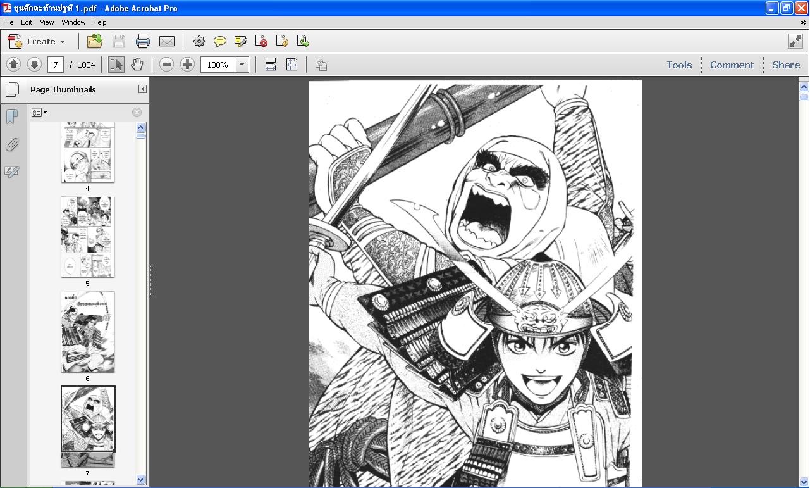
Task: Zoom in with the plus button
Action: 187,64
